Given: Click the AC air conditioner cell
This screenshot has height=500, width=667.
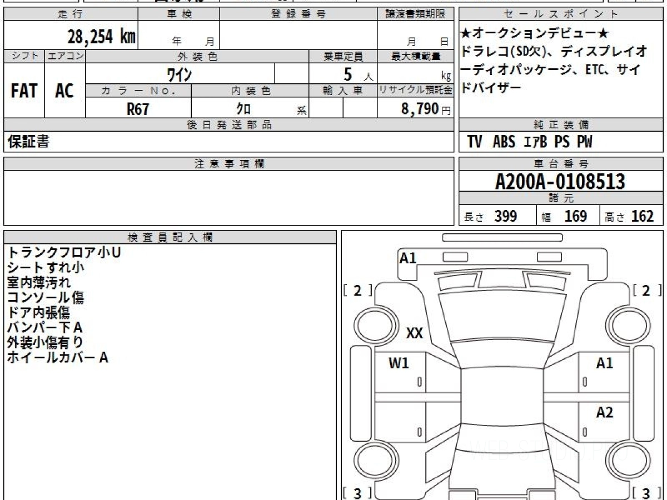Looking at the screenshot, I should (64, 91).
